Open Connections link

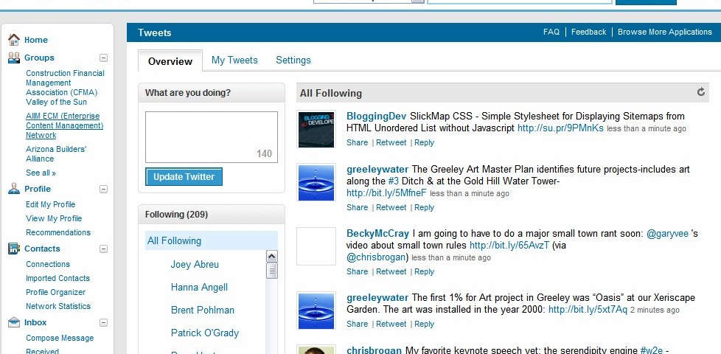[x=48, y=264]
